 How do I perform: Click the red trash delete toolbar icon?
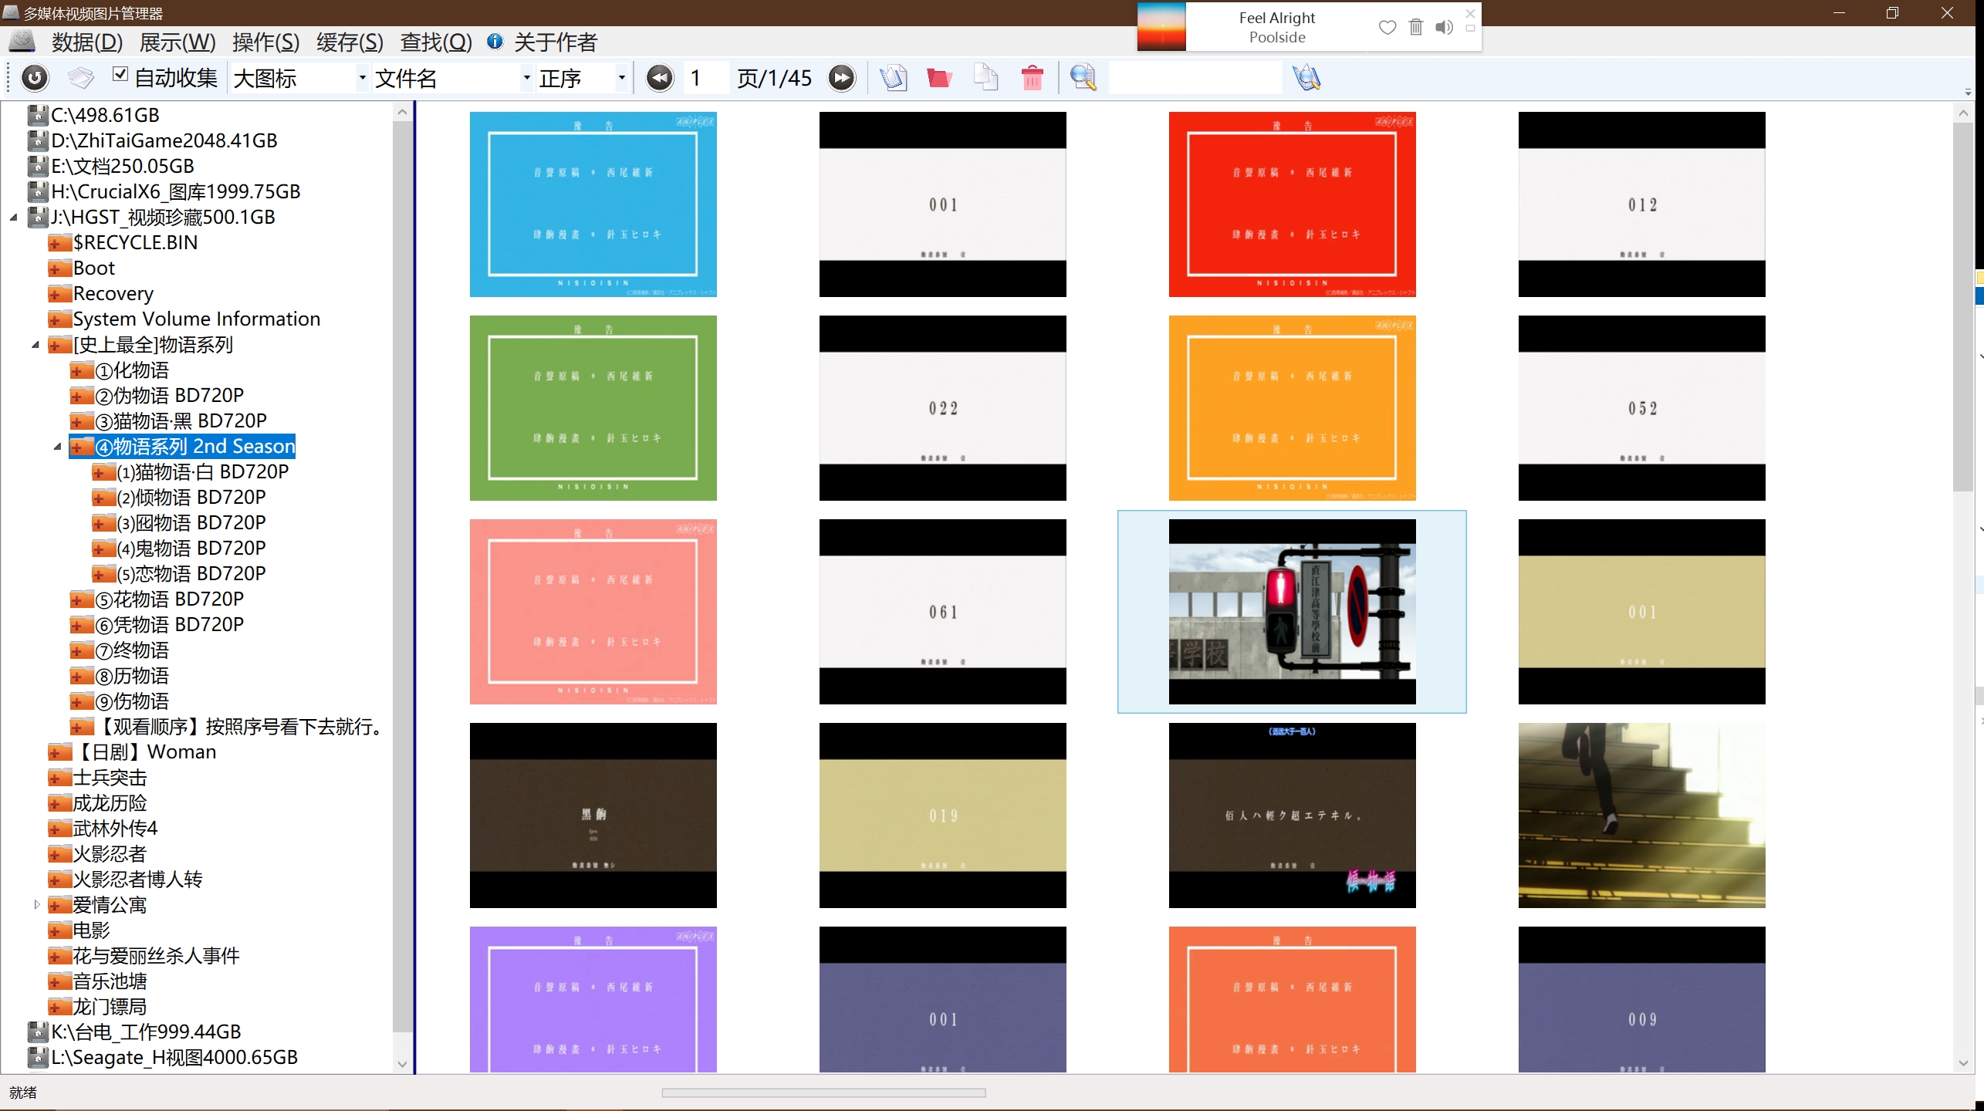coord(1032,78)
